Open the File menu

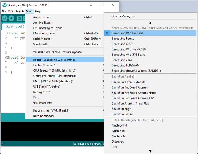tap(4, 11)
